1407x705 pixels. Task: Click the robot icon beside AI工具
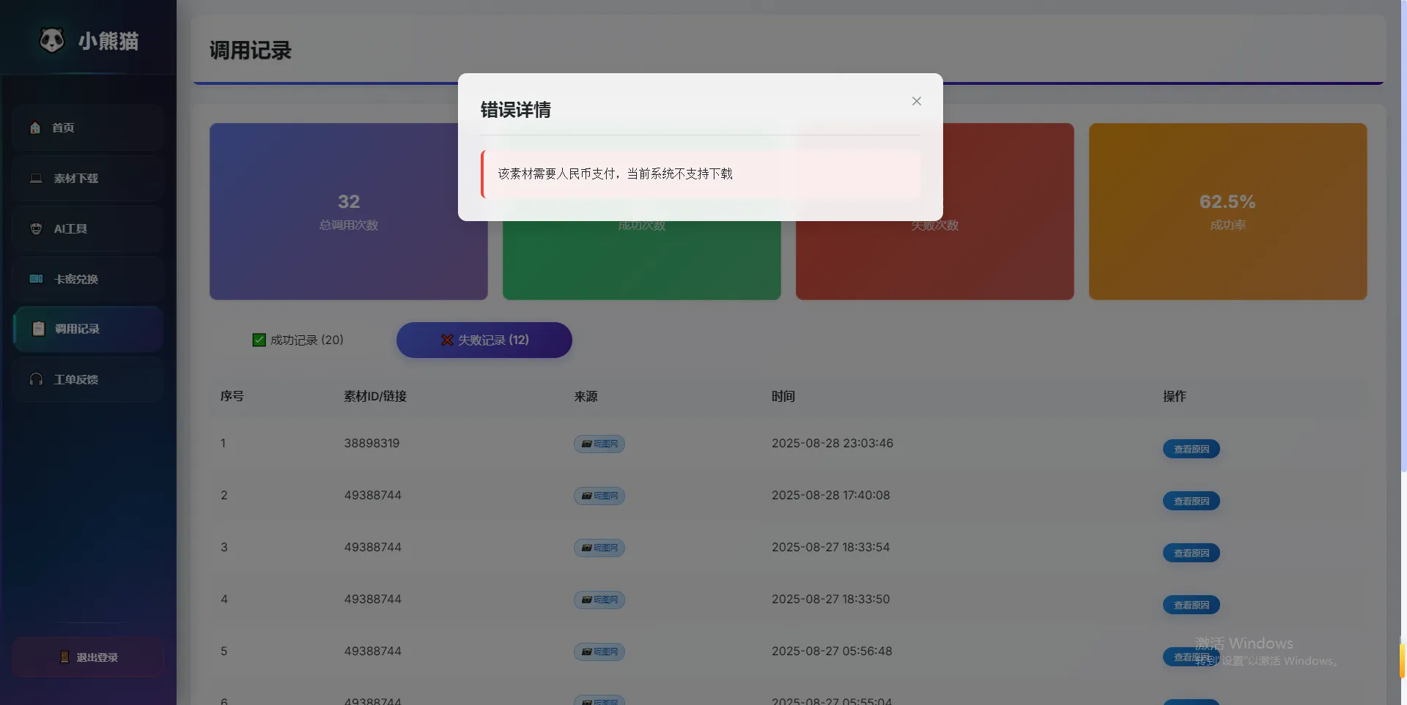(36, 229)
